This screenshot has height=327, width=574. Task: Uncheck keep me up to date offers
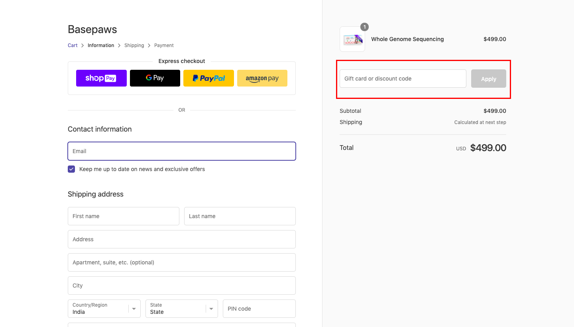71,169
